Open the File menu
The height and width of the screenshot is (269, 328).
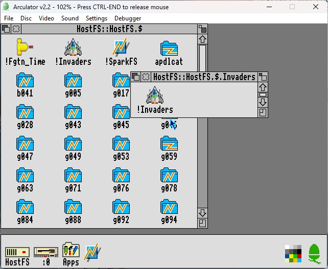coord(9,18)
